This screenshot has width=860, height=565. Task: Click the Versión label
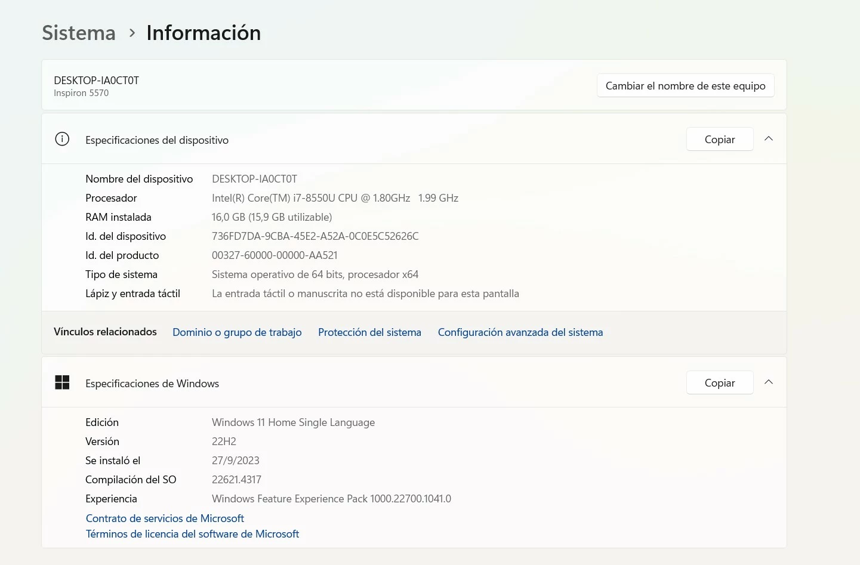click(102, 441)
